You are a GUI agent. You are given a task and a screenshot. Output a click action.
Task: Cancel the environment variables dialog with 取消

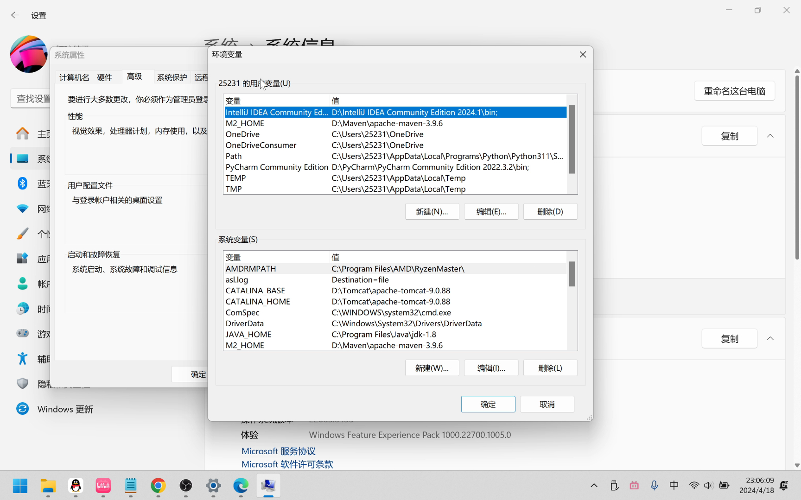click(547, 404)
